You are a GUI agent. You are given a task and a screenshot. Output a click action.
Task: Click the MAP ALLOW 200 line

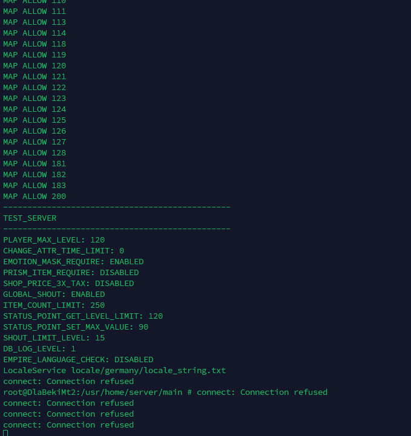[35, 197]
